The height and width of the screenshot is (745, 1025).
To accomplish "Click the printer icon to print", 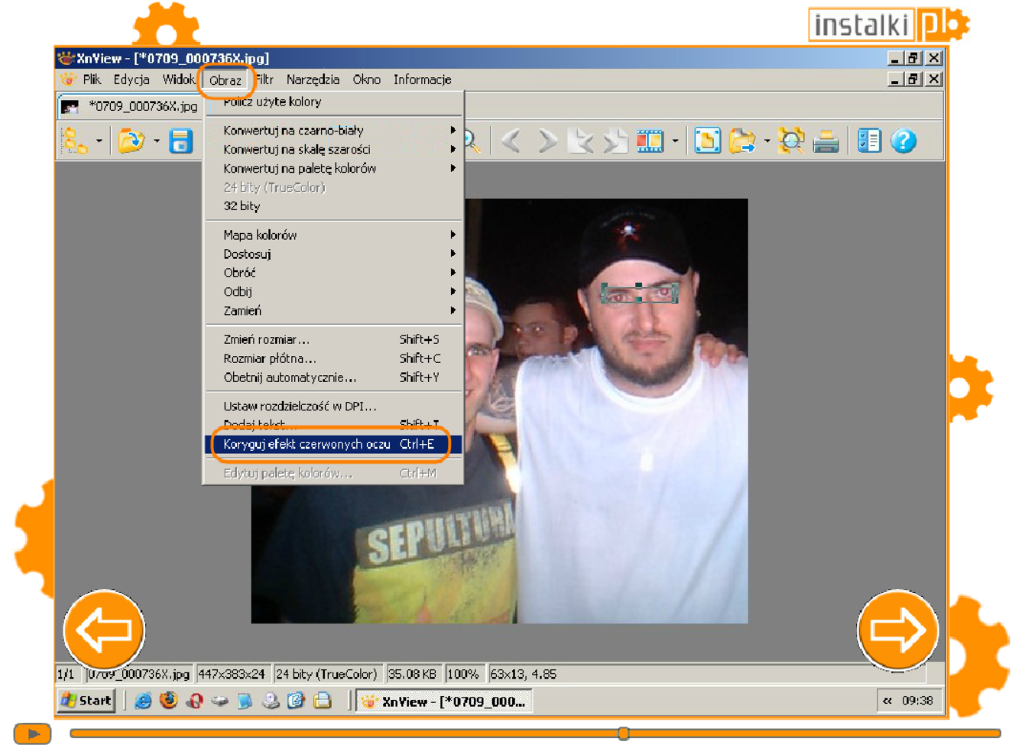I will [x=826, y=141].
